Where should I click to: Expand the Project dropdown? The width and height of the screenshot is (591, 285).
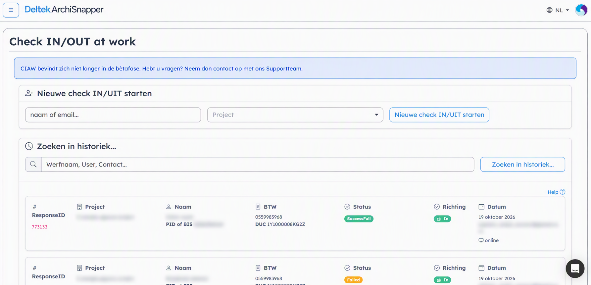[x=295, y=115]
